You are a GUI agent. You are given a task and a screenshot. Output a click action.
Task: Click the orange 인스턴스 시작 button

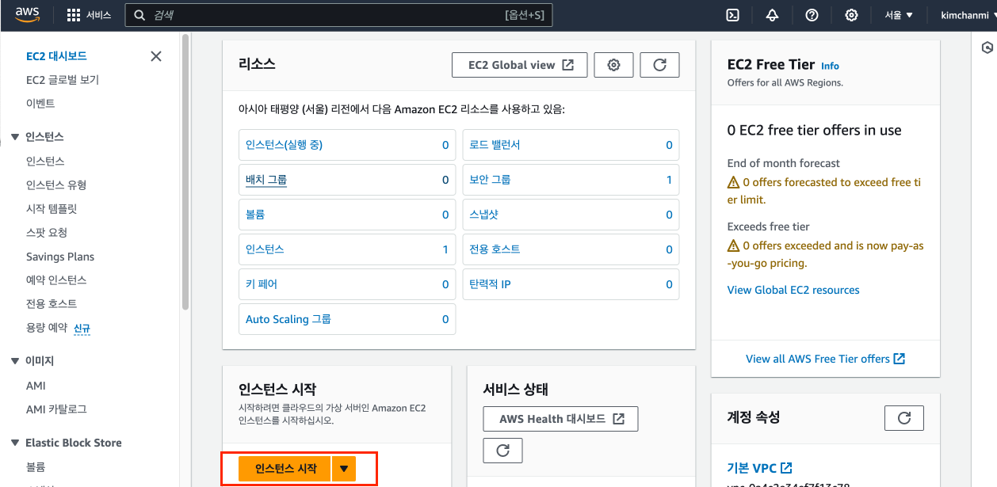pos(285,469)
